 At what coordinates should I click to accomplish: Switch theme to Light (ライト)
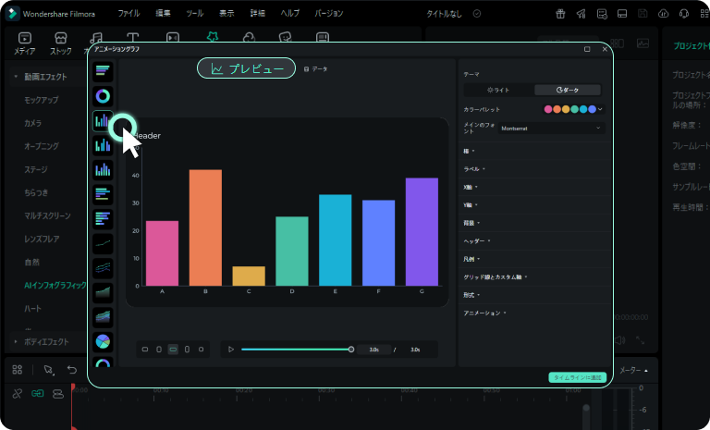click(x=498, y=90)
